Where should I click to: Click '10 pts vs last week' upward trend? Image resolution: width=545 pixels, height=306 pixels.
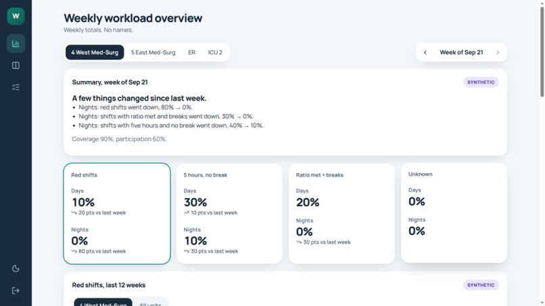pyautogui.click(x=211, y=213)
